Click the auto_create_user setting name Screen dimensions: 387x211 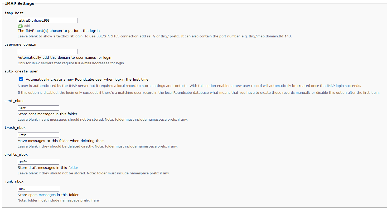pyautogui.click(x=21, y=71)
